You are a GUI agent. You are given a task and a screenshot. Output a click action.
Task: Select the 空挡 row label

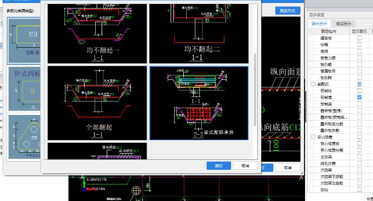[x=324, y=190]
